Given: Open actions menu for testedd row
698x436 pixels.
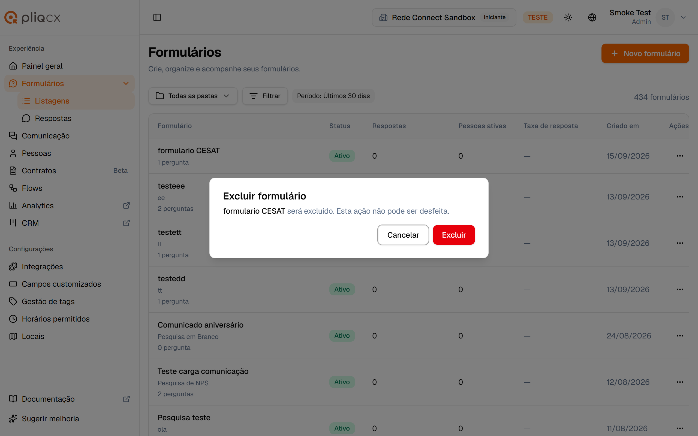Looking at the screenshot, I should [680, 289].
